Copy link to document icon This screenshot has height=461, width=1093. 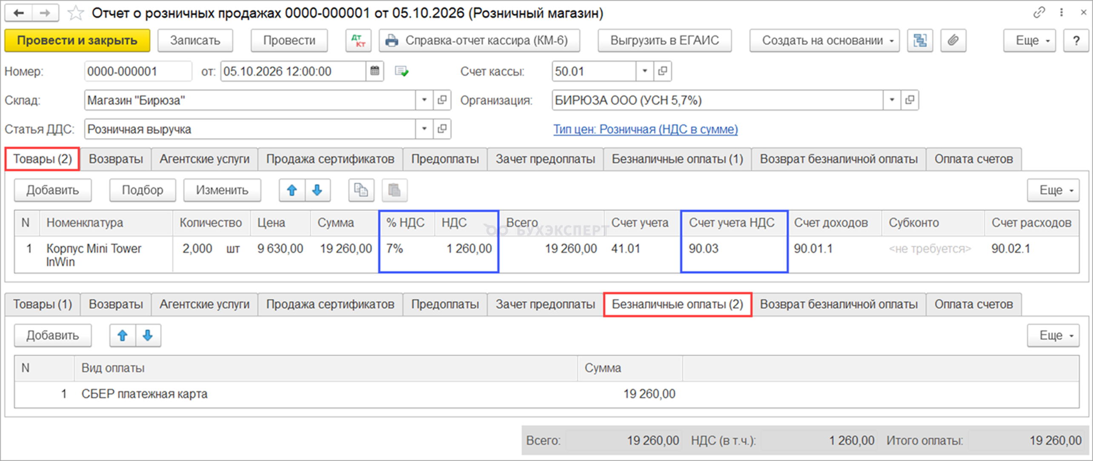click(1039, 13)
